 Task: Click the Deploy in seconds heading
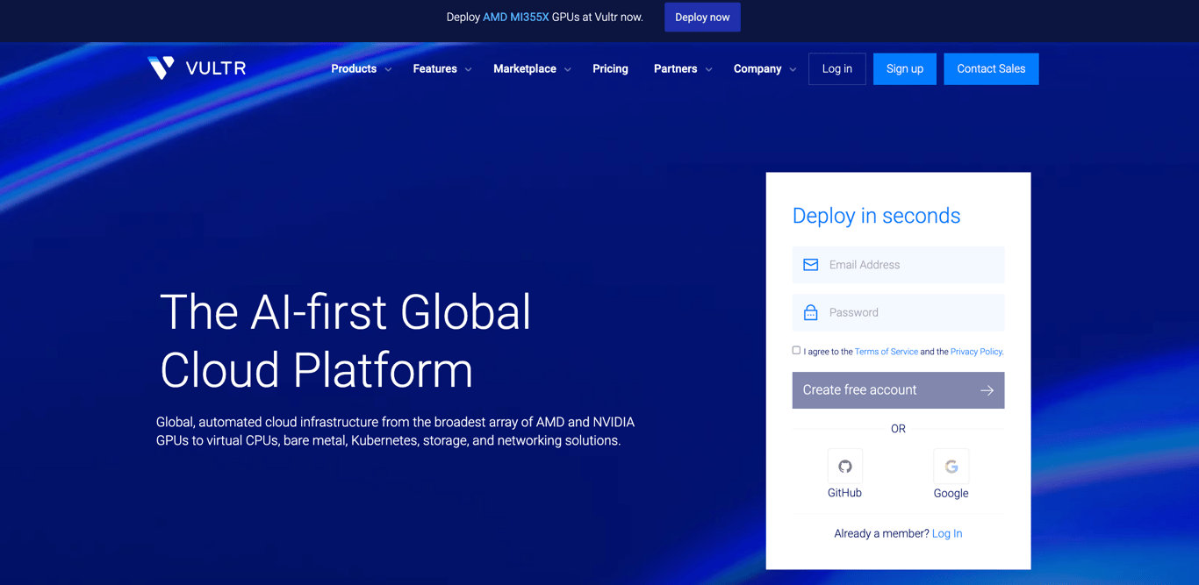pos(876,216)
